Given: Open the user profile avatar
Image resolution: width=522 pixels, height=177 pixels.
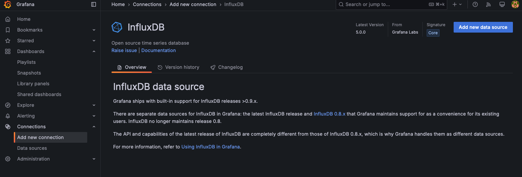Looking at the screenshot, I should coord(515,4).
